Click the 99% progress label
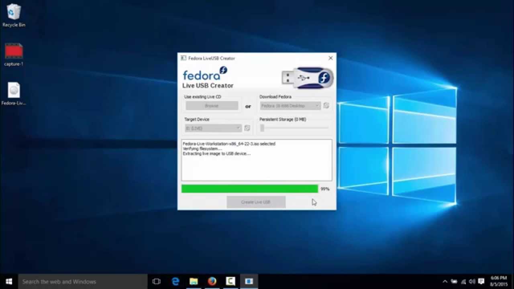The image size is (514, 289). tap(325, 189)
